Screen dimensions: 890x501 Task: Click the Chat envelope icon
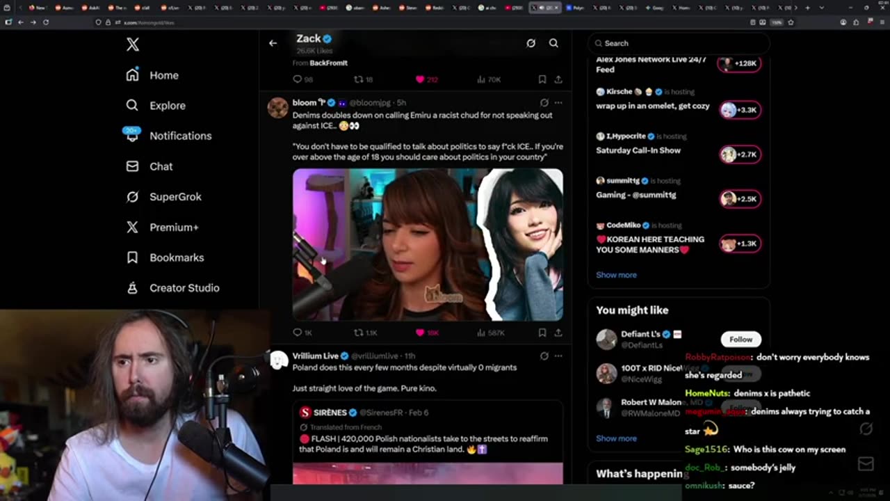tap(132, 166)
